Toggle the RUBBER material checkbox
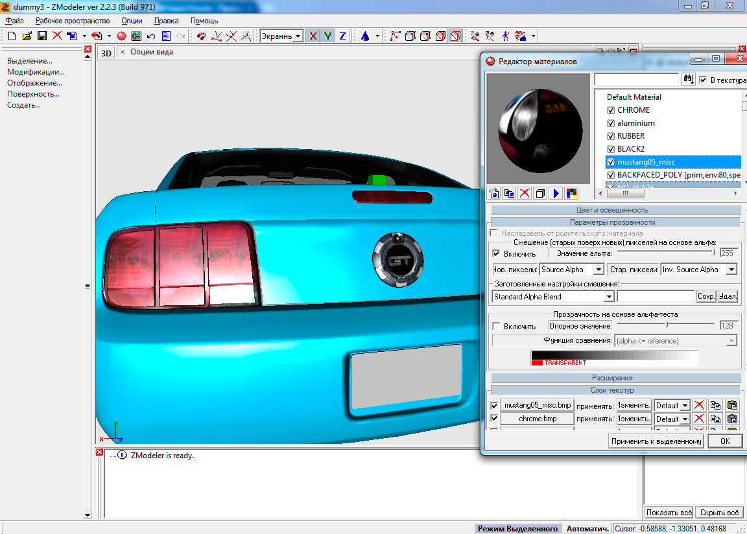Image resolution: width=747 pixels, height=534 pixels. pos(610,136)
